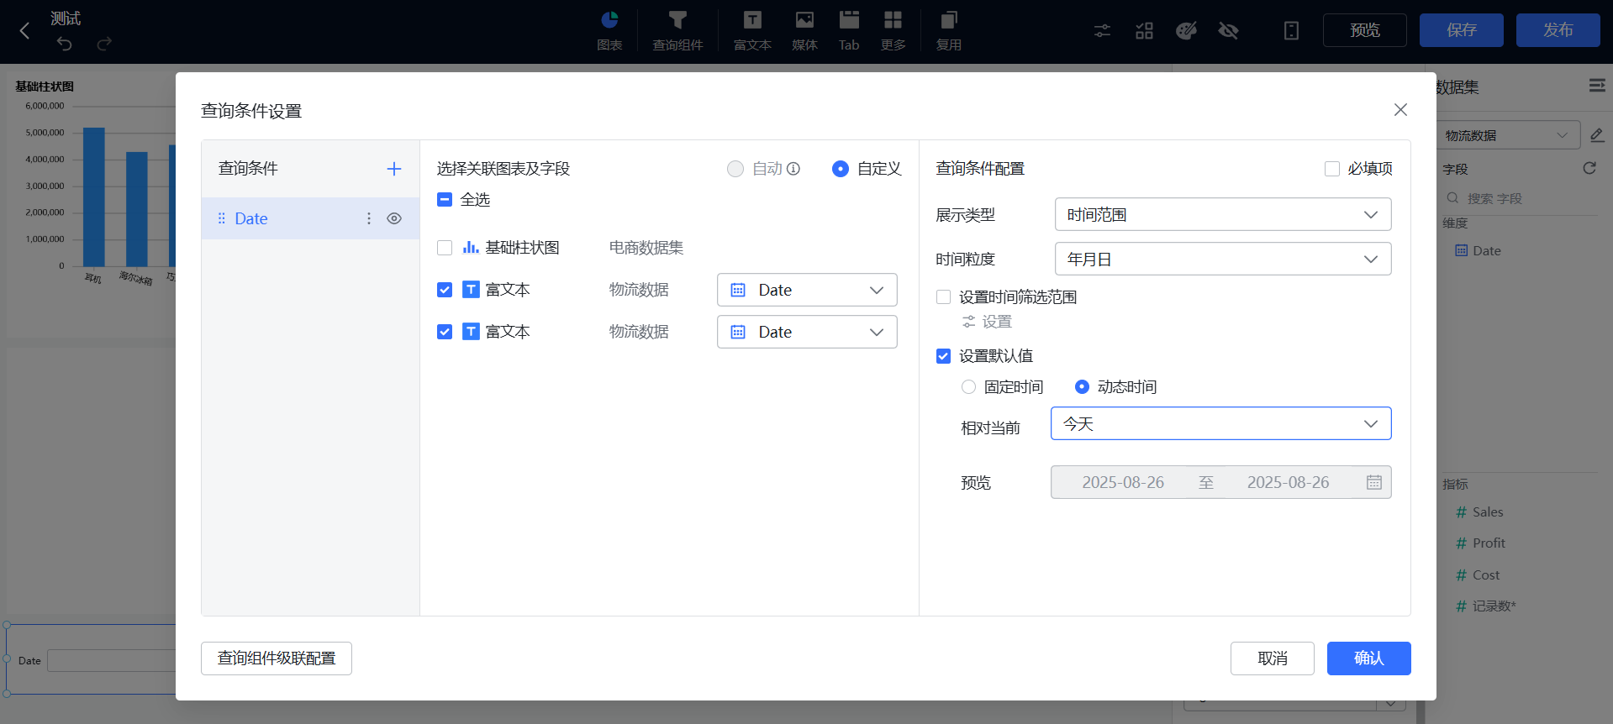Select the 自动 radio option
Image resolution: width=1613 pixels, height=724 pixels.
735,169
